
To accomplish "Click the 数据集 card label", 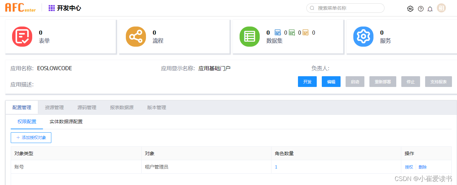I will [x=274, y=41].
